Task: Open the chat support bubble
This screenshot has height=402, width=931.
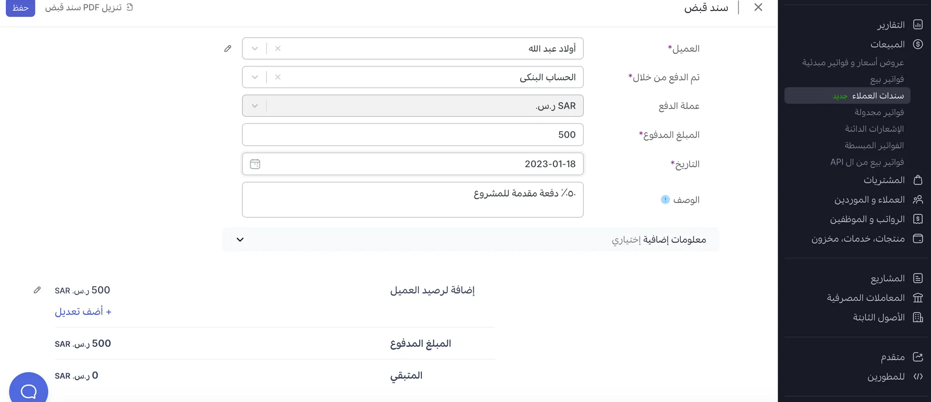Action: click(28, 390)
